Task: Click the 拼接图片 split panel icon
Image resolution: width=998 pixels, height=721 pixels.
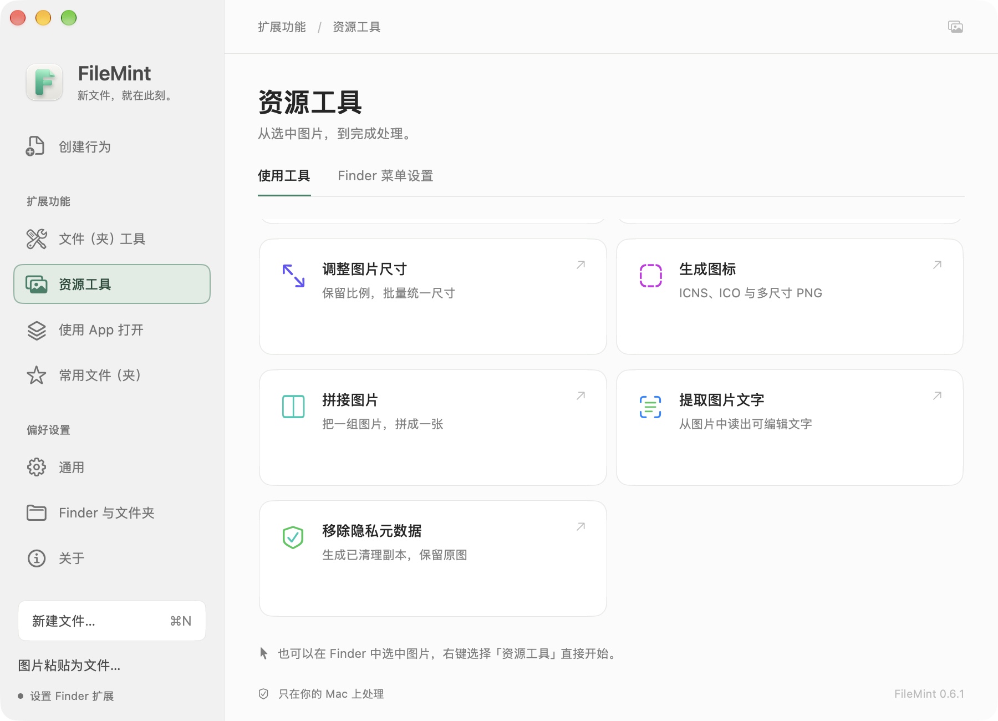Action: (x=293, y=407)
